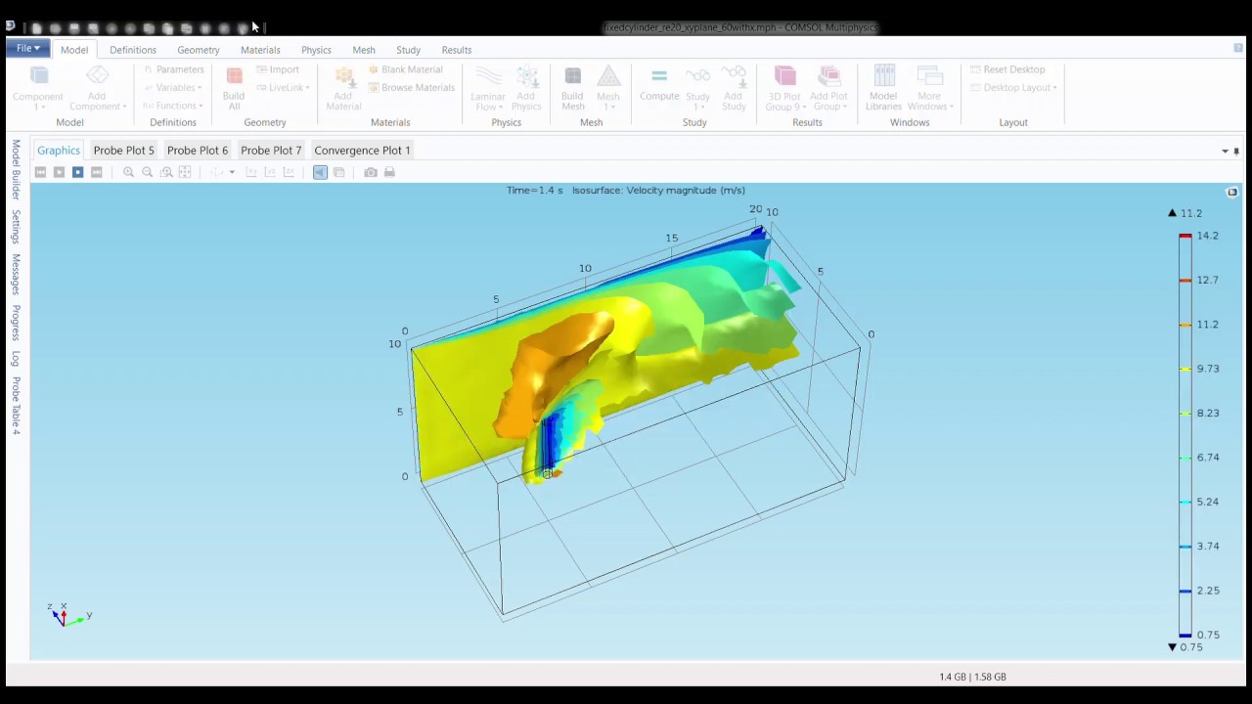1252x704 pixels.
Task: Open the Probe Table 4 side panel
Action: coord(16,406)
